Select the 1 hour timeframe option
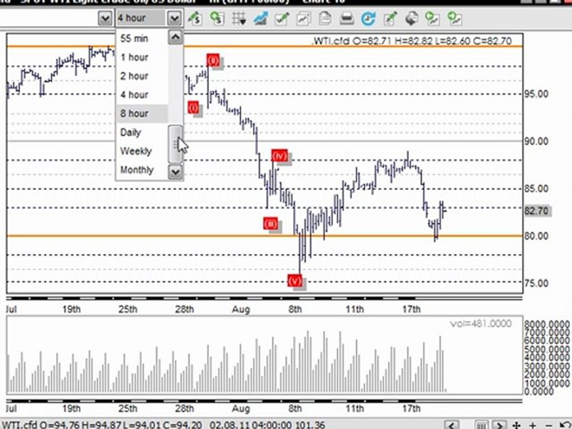The image size is (572, 429). pyautogui.click(x=142, y=57)
